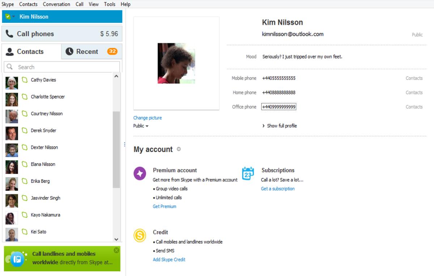Click the orange 32 unread badge
Viewport: 434px width, 276px height.
point(112,51)
